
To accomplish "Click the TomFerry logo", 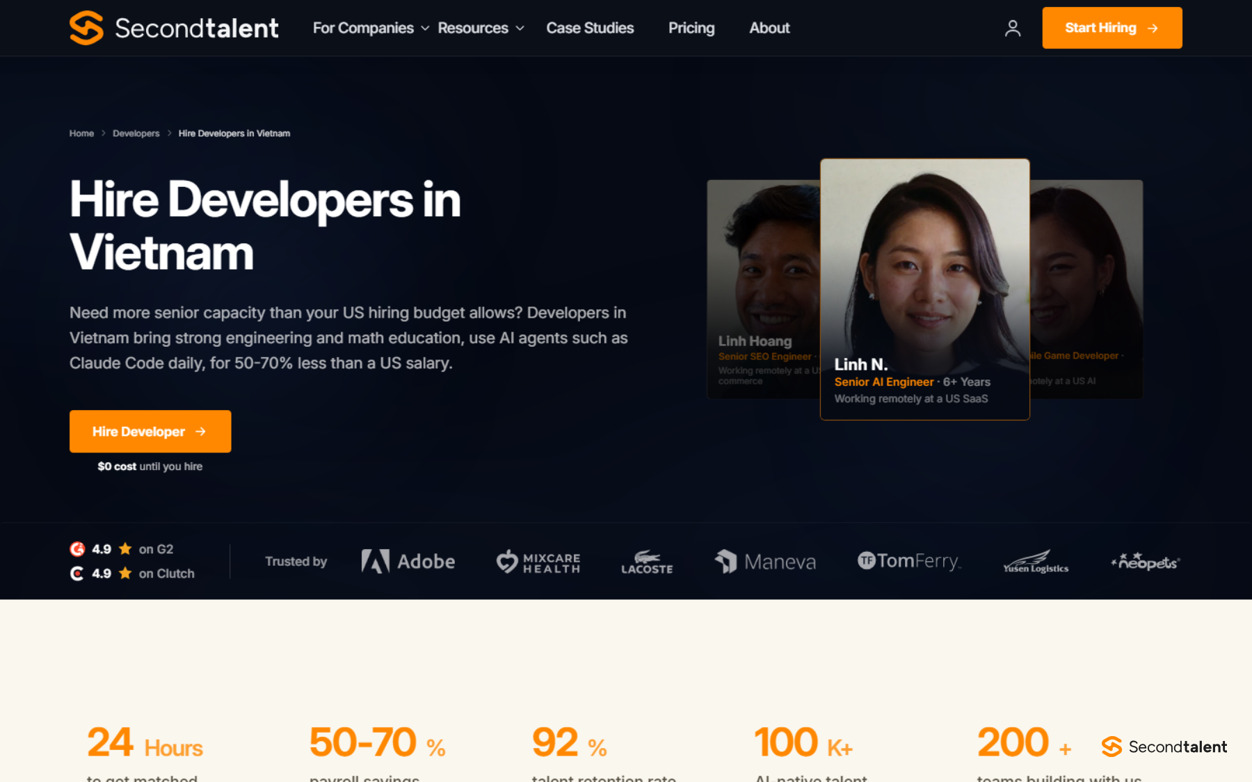I will 909,560.
